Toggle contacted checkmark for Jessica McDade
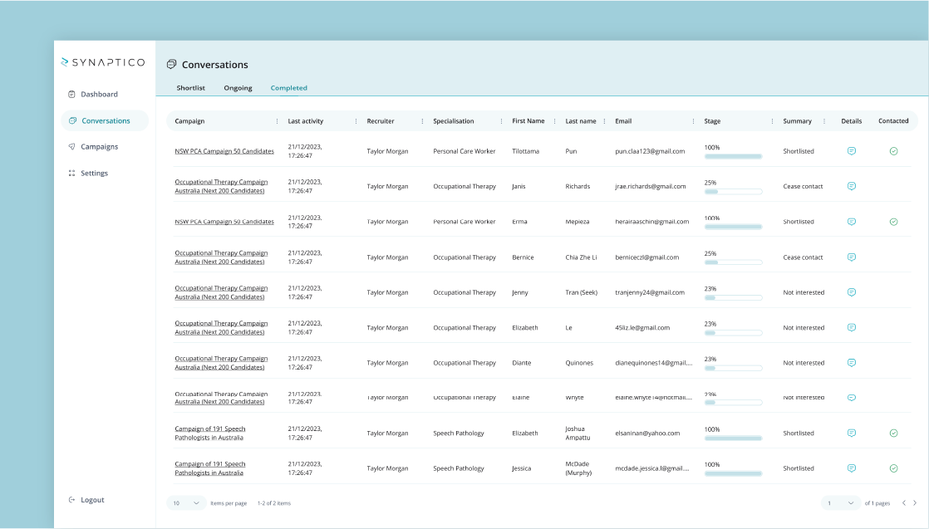929x529 pixels. point(893,468)
